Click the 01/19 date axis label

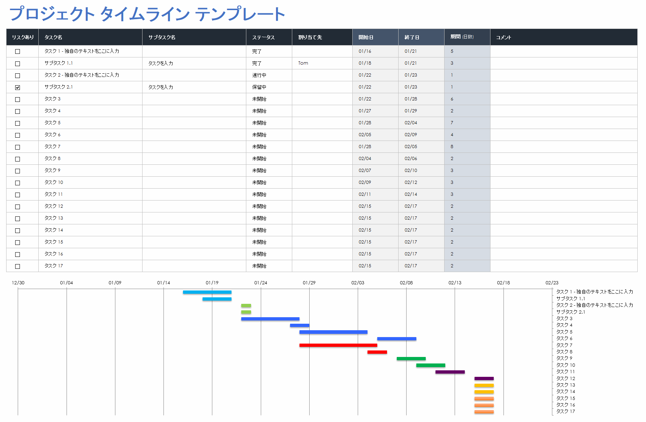point(212,283)
